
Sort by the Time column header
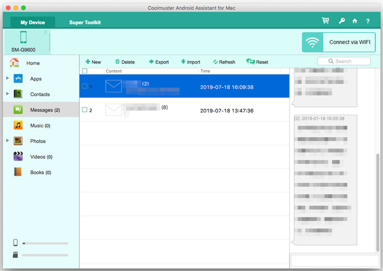205,71
